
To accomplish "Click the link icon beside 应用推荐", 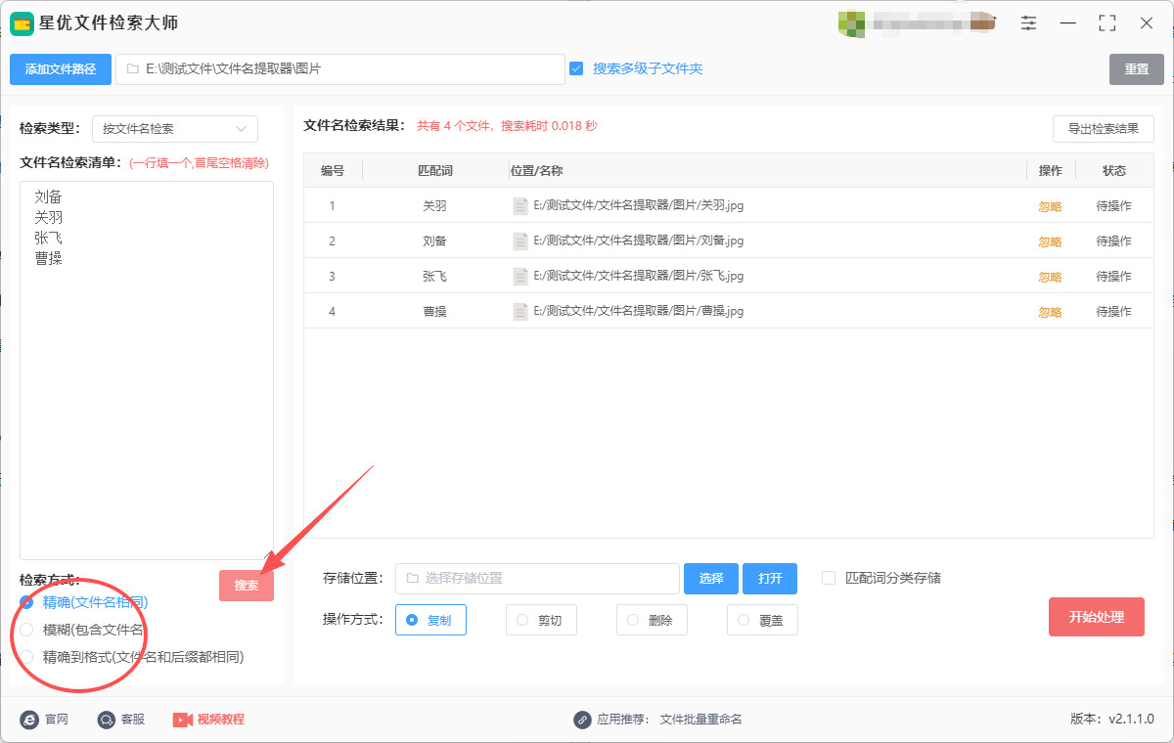I will [582, 720].
